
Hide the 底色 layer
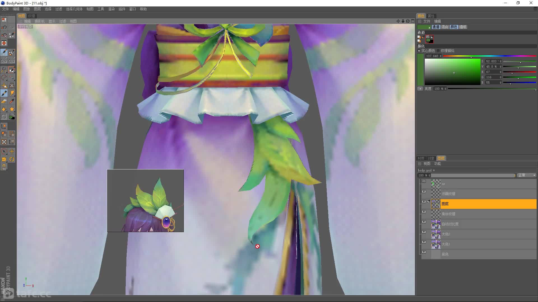point(424,252)
